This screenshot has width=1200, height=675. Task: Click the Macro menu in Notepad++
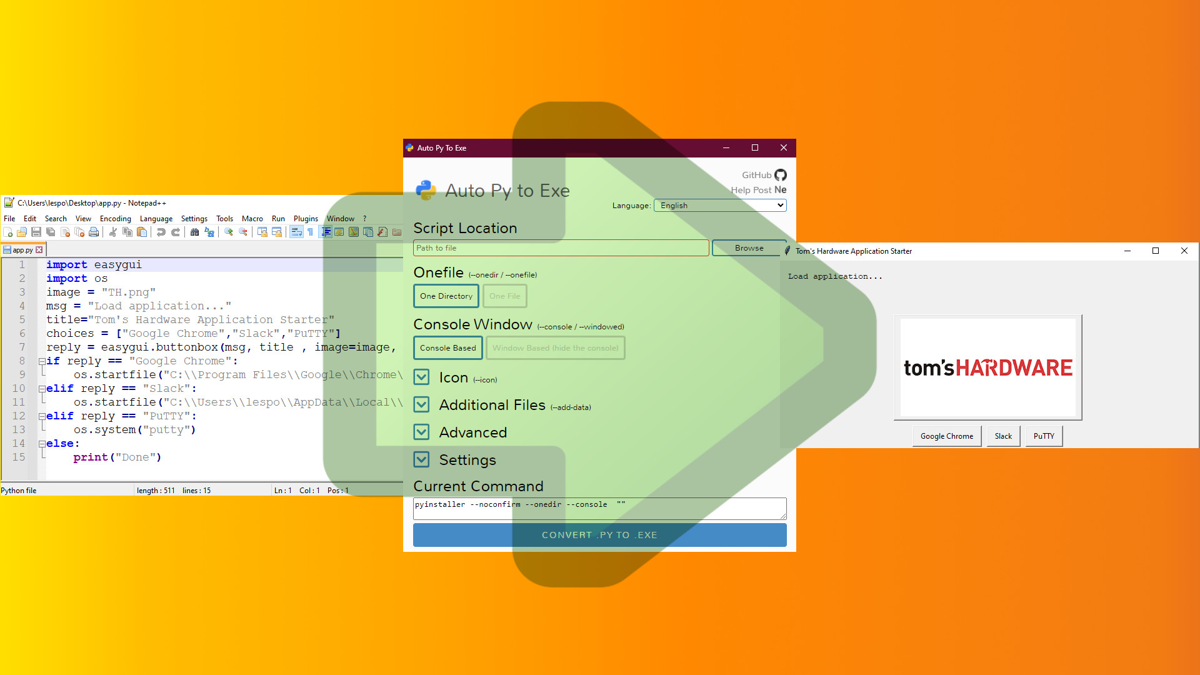coord(252,218)
